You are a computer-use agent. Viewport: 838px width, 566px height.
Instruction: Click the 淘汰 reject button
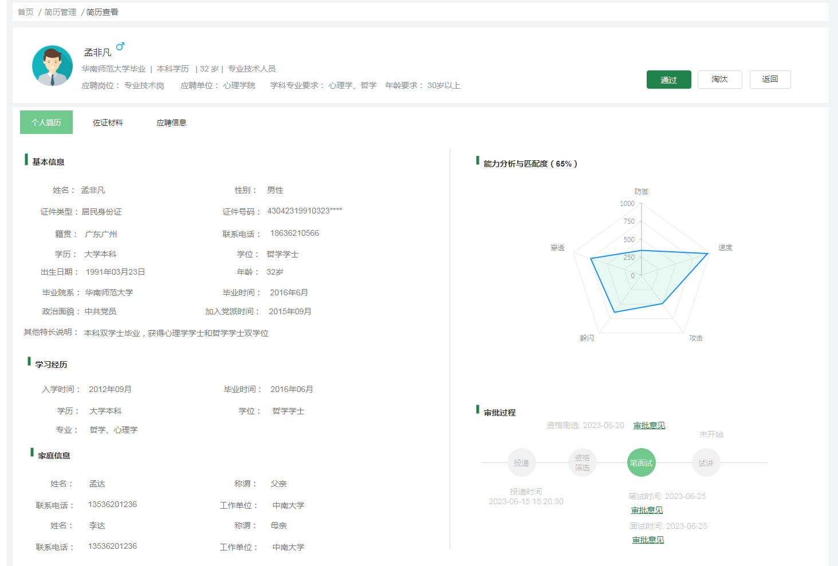point(719,80)
